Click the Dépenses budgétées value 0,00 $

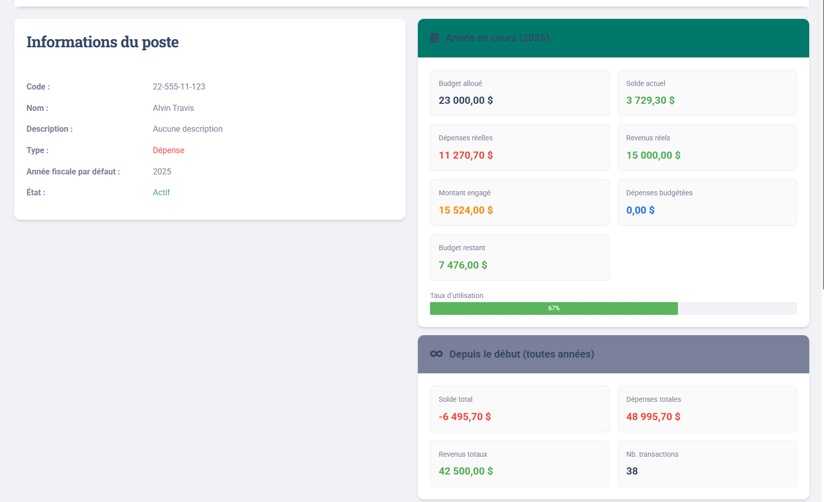[x=640, y=211]
